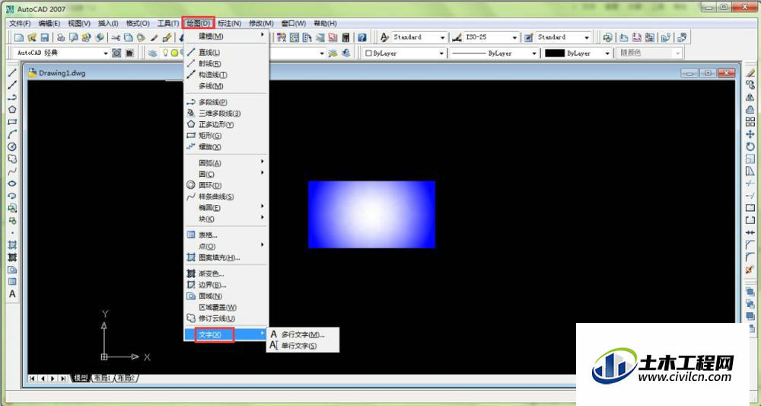Select the Mirror tool in right toolbar
Image resolution: width=761 pixels, height=406 pixels.
(750, 98)
